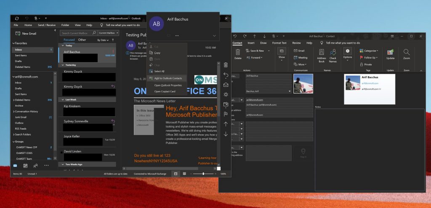
Task: Switch to Reading view in status bar
Action: (184, 173)
